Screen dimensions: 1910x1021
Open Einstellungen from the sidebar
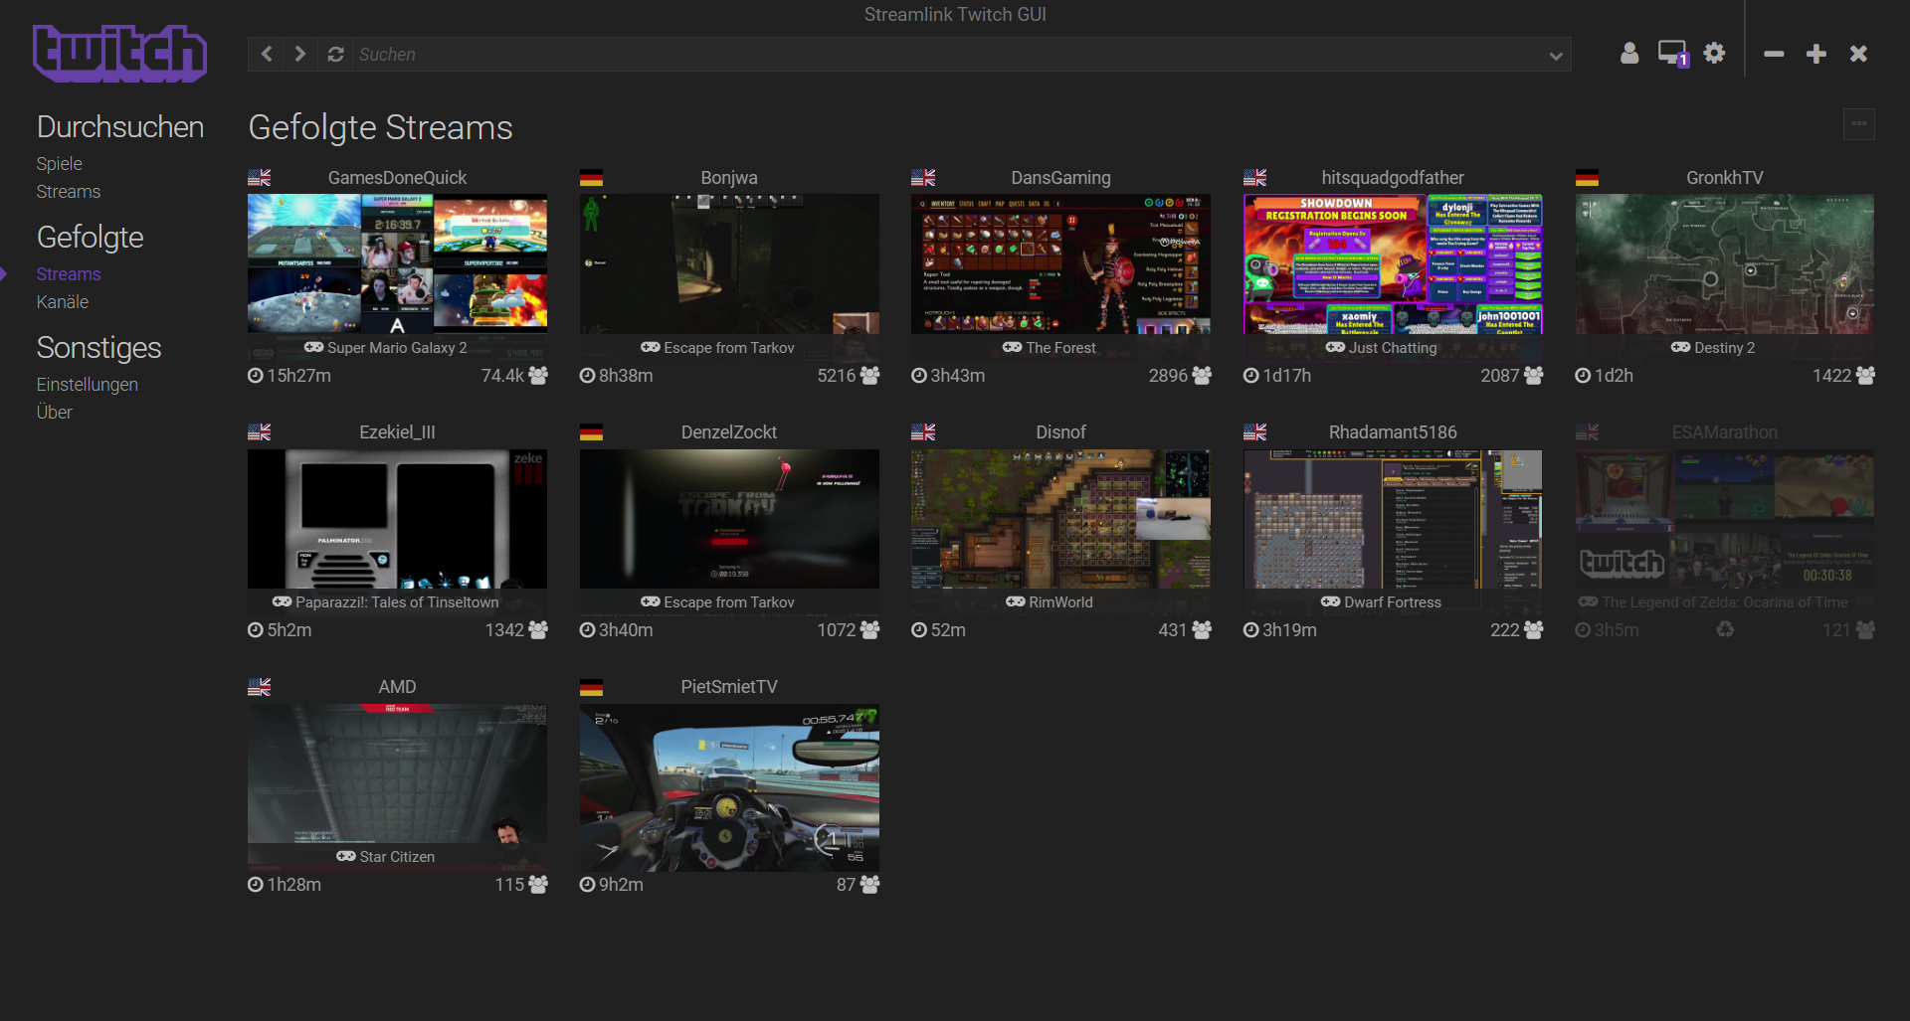(87, 384)
